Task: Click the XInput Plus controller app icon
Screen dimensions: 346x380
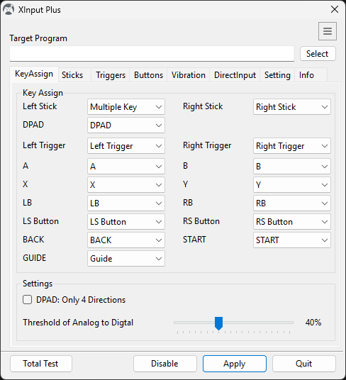Action: (9, 10)
